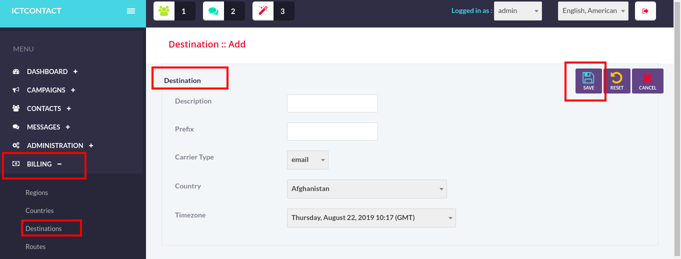Click the Administration gears icon

[16, 145]
